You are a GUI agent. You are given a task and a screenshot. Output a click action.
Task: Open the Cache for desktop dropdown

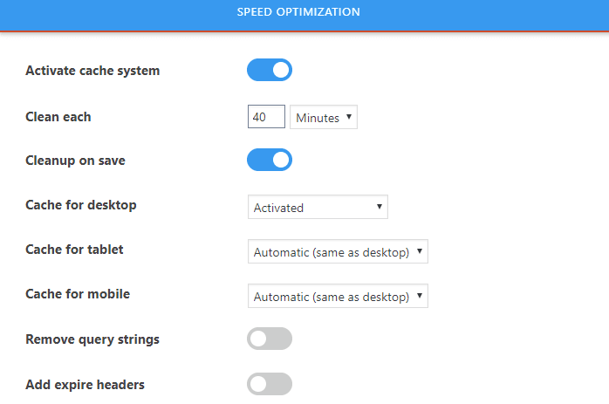coord(317,208)
